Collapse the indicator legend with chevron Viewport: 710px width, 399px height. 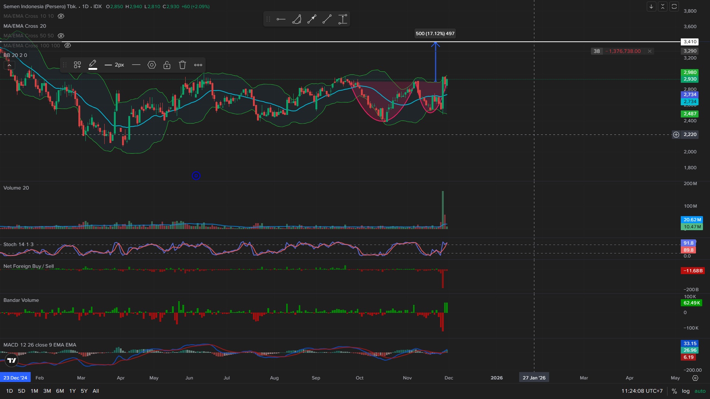pyautogui.click(x=9, y=65)
